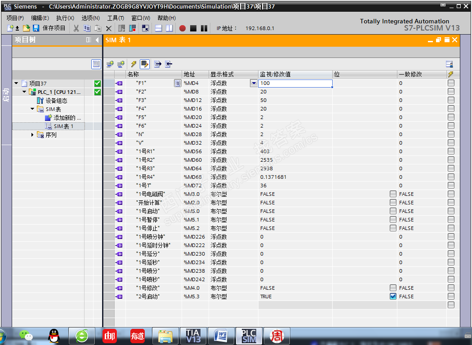The width and height of the screenshot is (472, 345).
Task: Collapse the 项目37 tree node
Action: pyautogui.click(x=16, y=83)
